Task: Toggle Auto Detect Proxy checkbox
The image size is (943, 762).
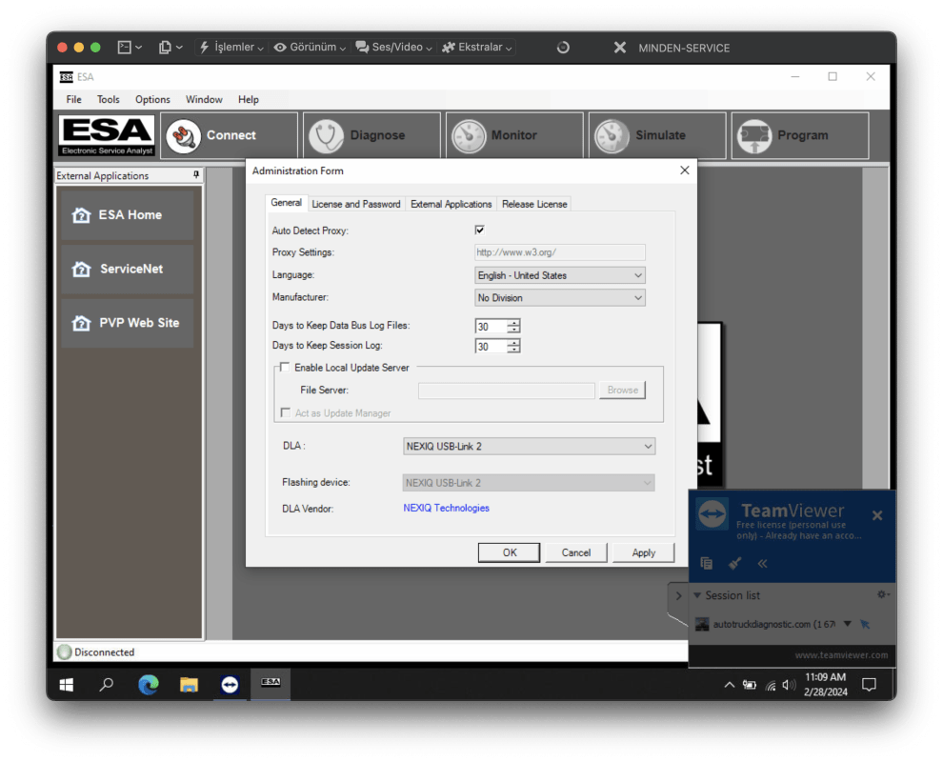Action: pos(479,230)
